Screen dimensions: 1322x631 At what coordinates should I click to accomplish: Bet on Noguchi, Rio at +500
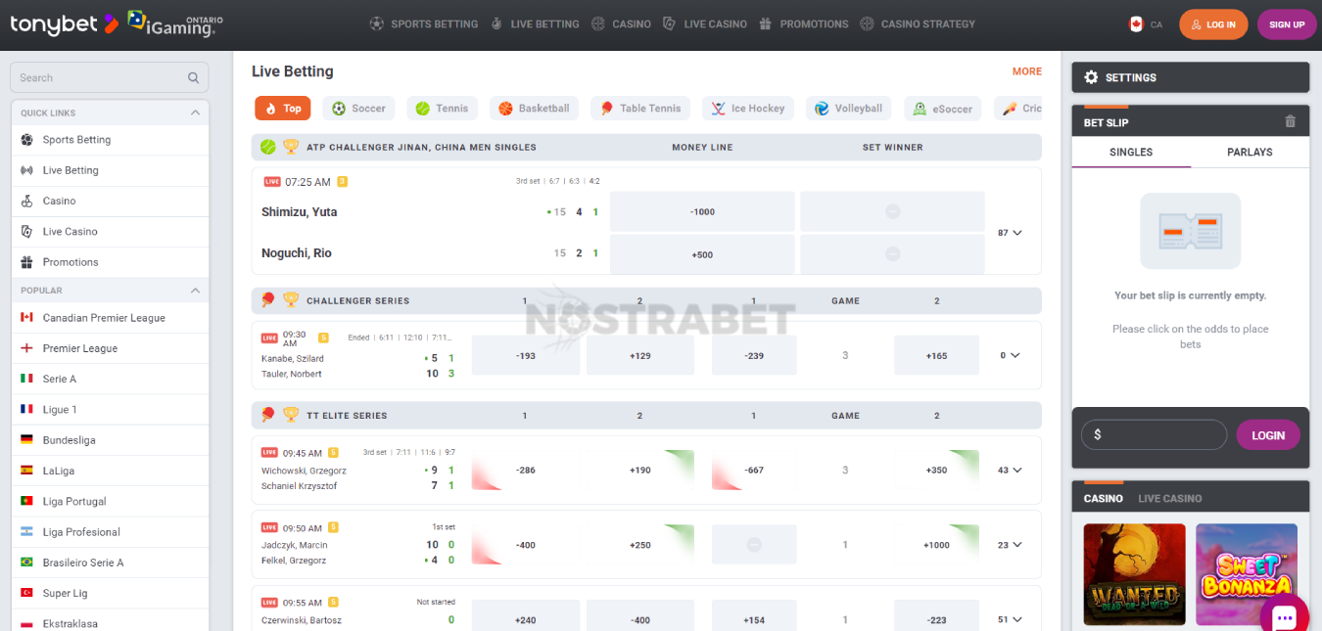[702, 253]
